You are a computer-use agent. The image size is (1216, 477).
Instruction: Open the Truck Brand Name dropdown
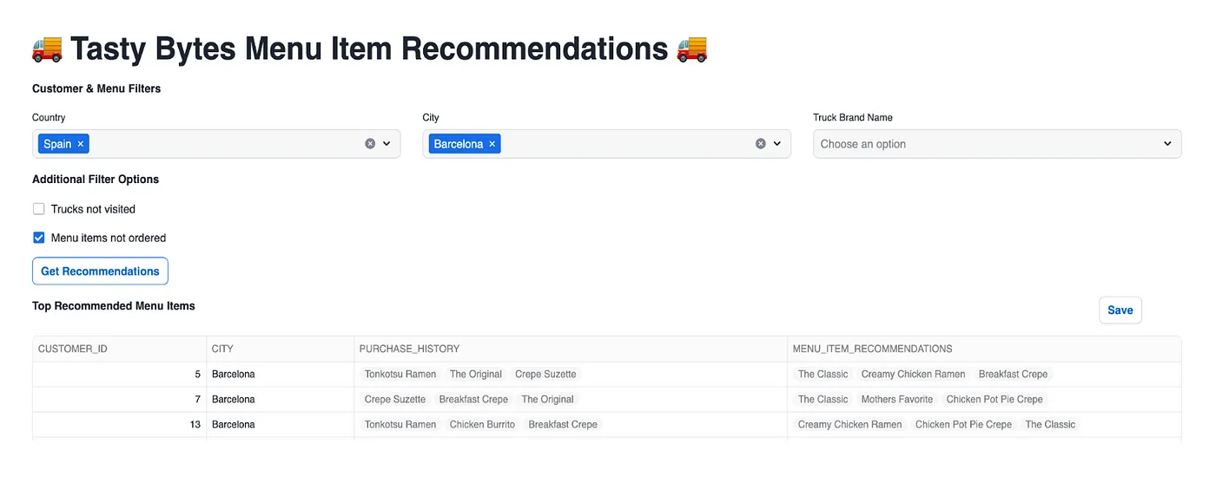coord(996,144)
